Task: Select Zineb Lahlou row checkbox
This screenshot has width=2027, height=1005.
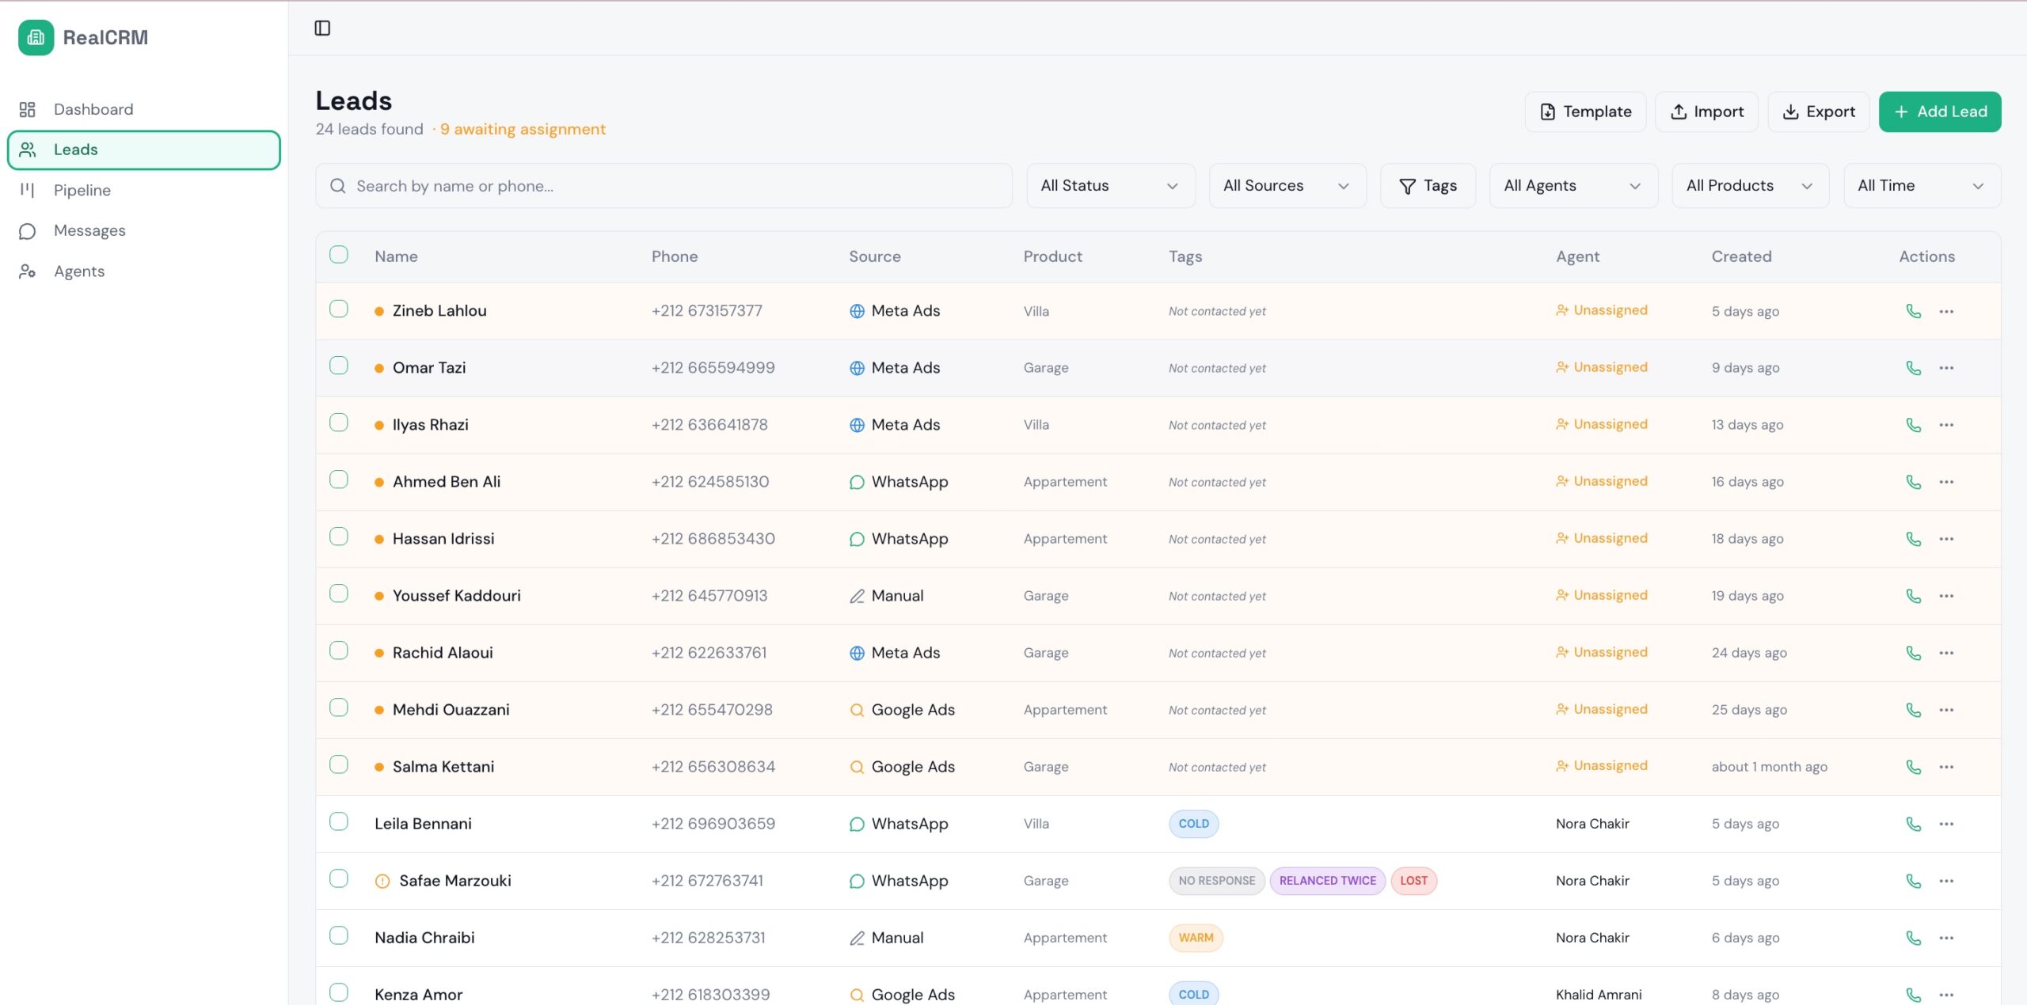Action: [x=339, y=309]
